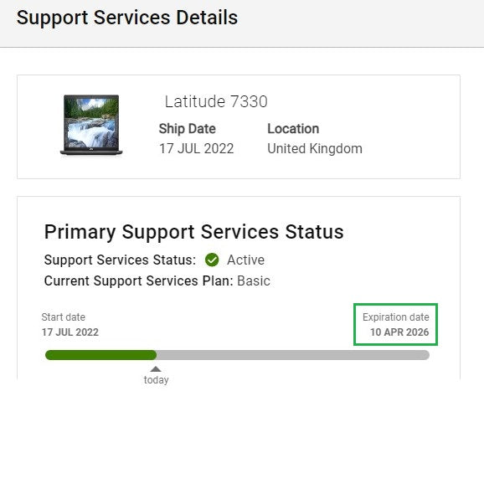484x489 pixels.
Task: Click the gray remaining portion of warranty bar
Action: 293,355
